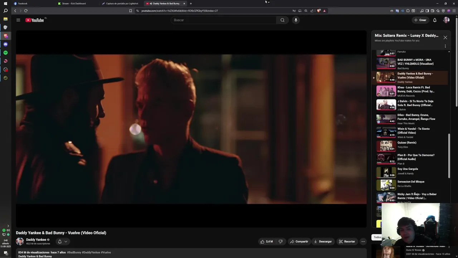Open Windows Start button

pyautogui.click(x=5, y=4)
